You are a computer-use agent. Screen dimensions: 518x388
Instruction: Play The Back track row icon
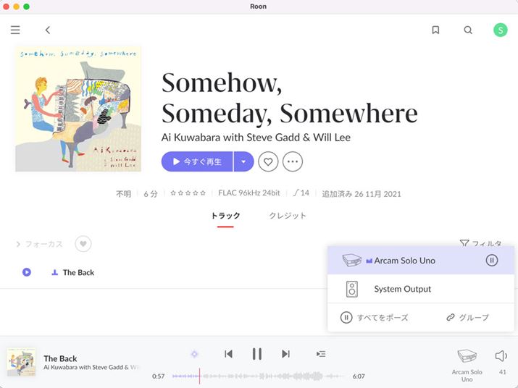point(27,272)
